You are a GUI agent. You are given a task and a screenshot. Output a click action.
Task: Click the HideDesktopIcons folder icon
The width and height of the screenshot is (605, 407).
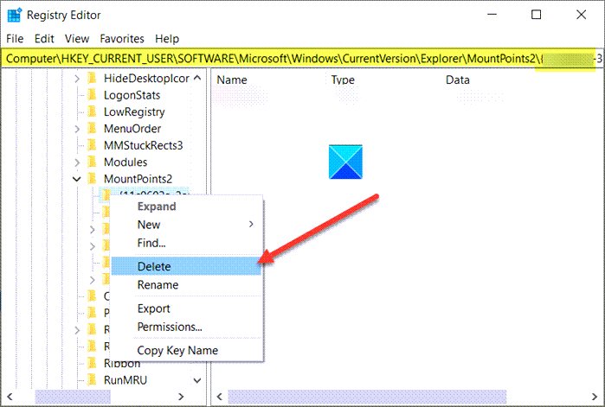[x=92, y=79]
